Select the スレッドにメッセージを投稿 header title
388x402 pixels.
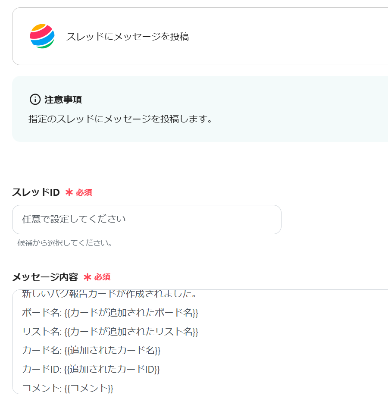pos(128,37)
